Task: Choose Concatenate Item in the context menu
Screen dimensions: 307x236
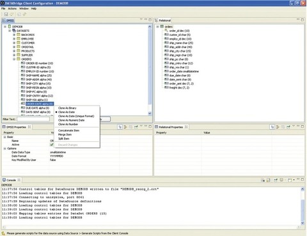Action: [68, 130]
